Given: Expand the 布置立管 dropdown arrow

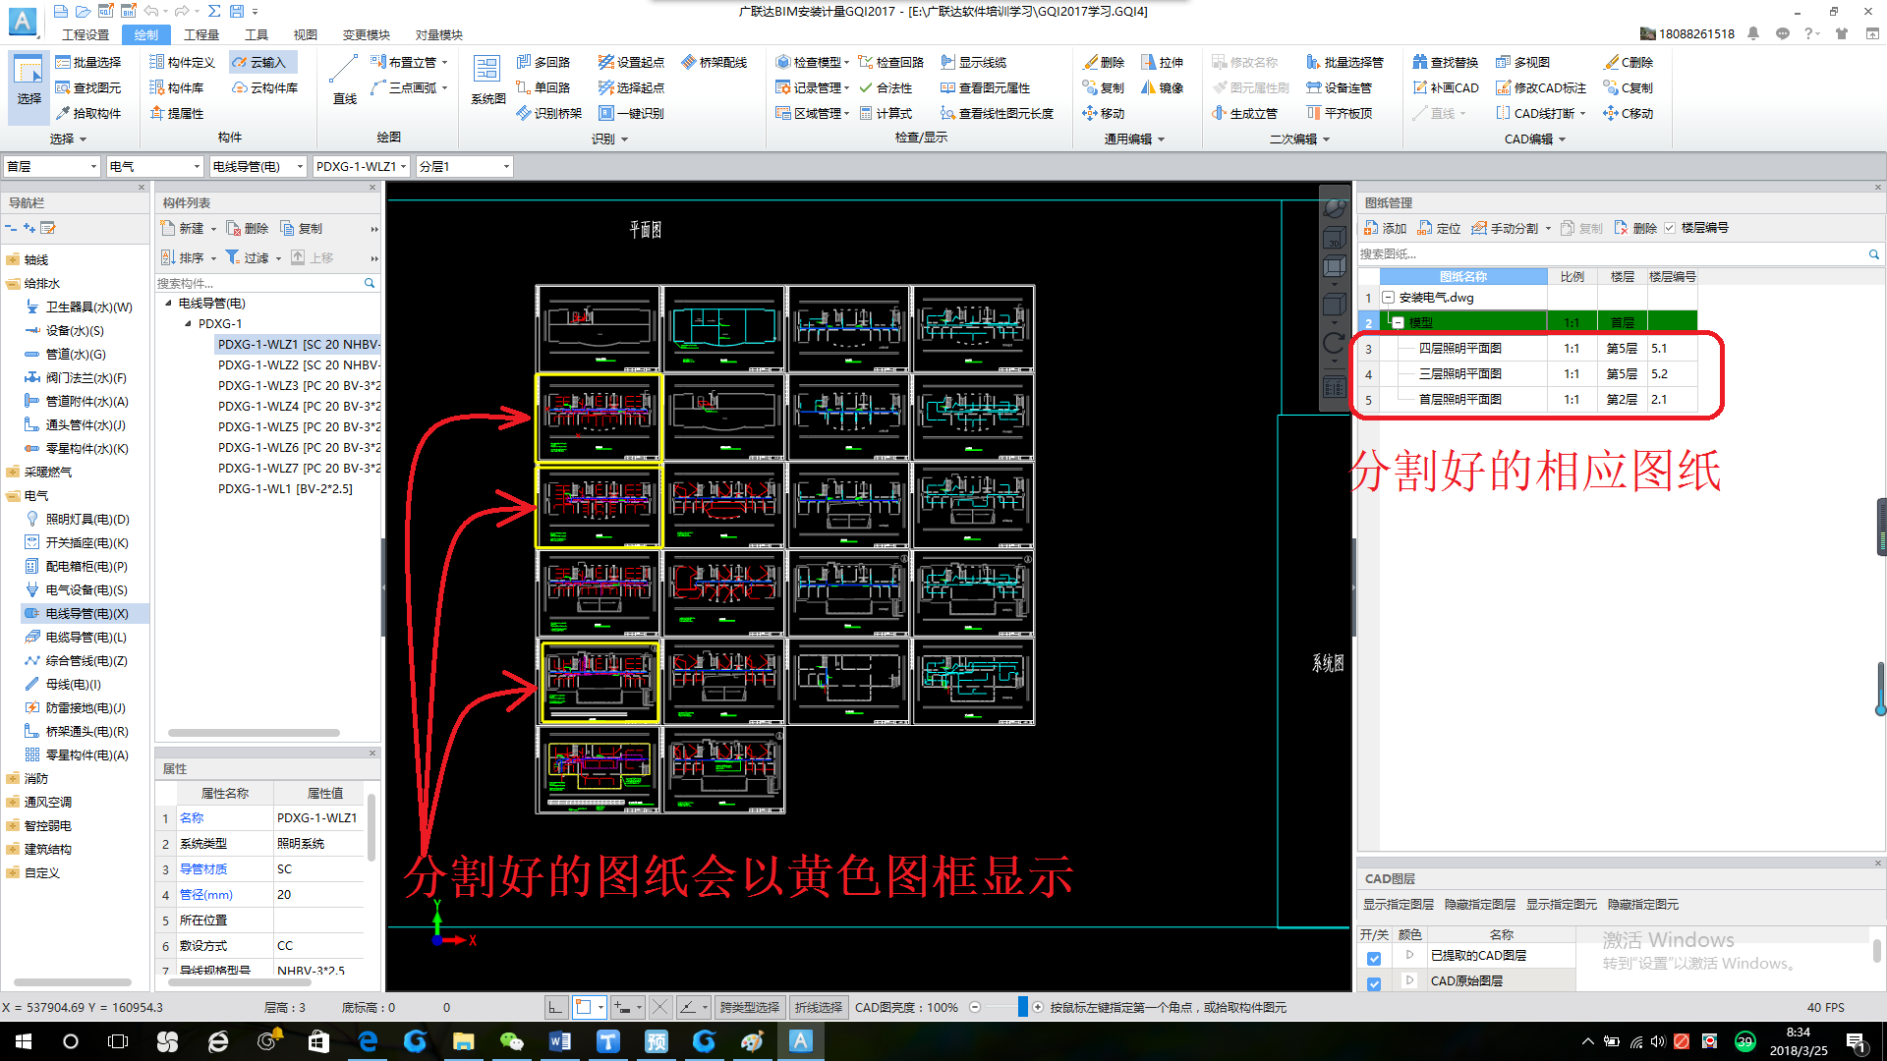Looking at the screenshot, I should (444, 62).
